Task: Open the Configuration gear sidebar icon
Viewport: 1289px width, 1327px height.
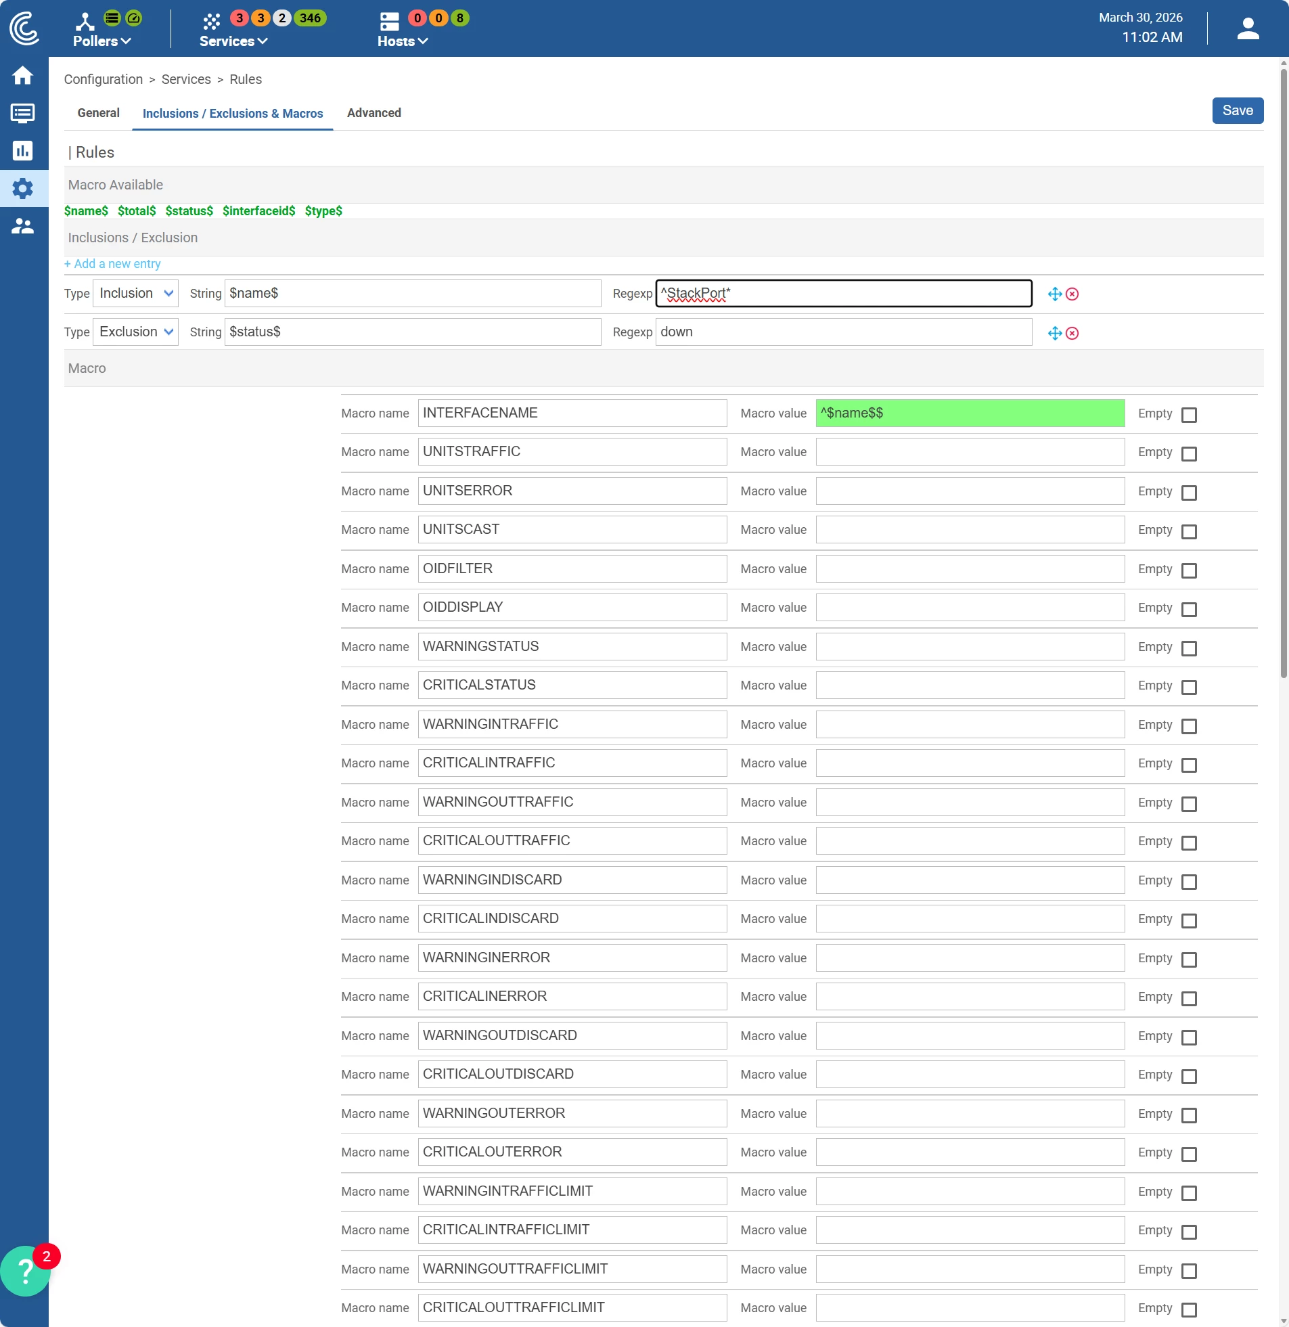Action: pyautogui.click(x=22, y=188)
